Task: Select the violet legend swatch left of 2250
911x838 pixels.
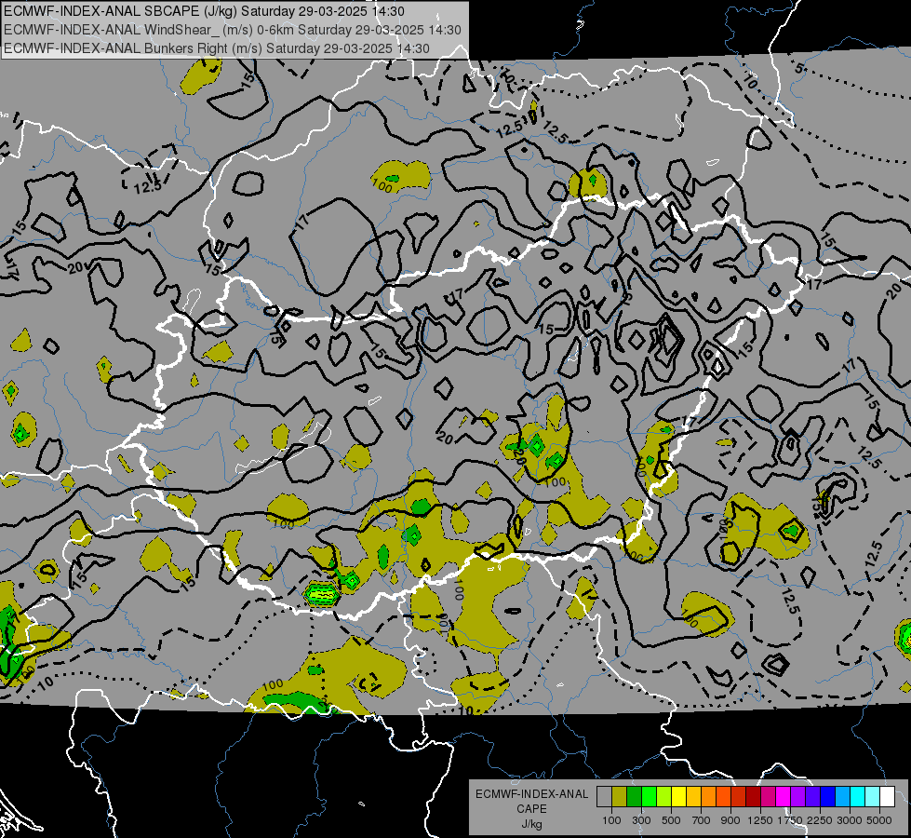Action: (812, 797)
